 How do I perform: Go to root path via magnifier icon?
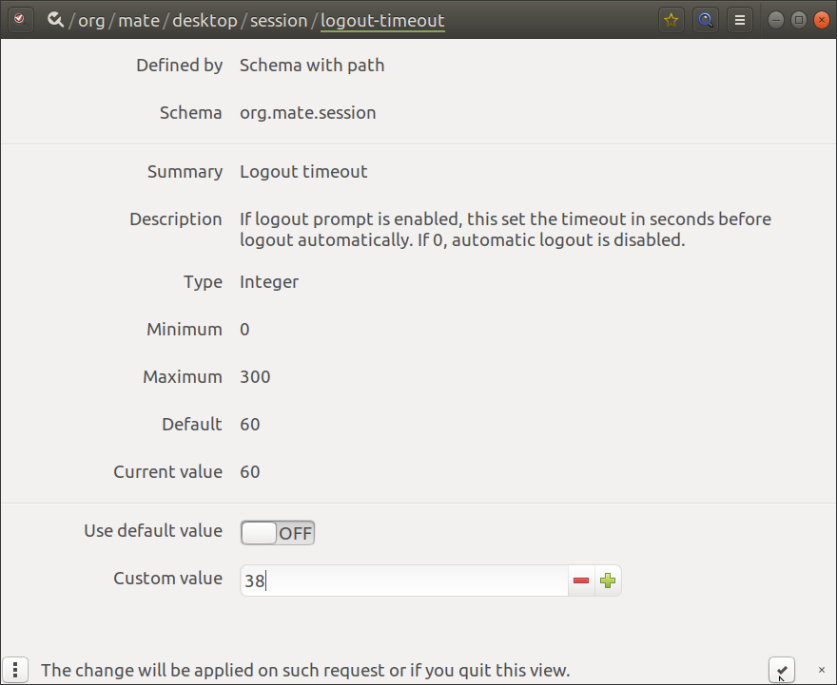point(55,20)
